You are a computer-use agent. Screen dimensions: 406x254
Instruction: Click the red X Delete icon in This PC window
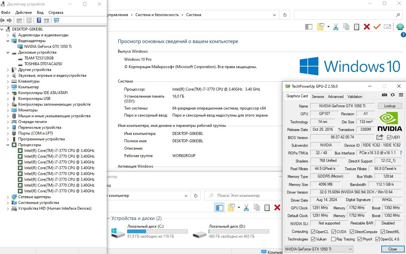(x=277, y=207)
